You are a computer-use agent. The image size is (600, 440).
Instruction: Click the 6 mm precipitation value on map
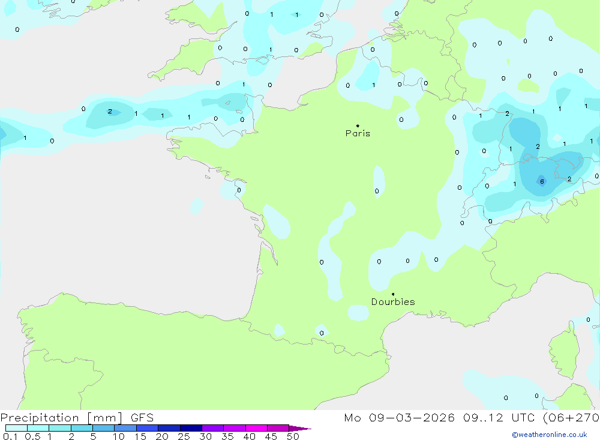pyautogui.click(x=542, y=181)
